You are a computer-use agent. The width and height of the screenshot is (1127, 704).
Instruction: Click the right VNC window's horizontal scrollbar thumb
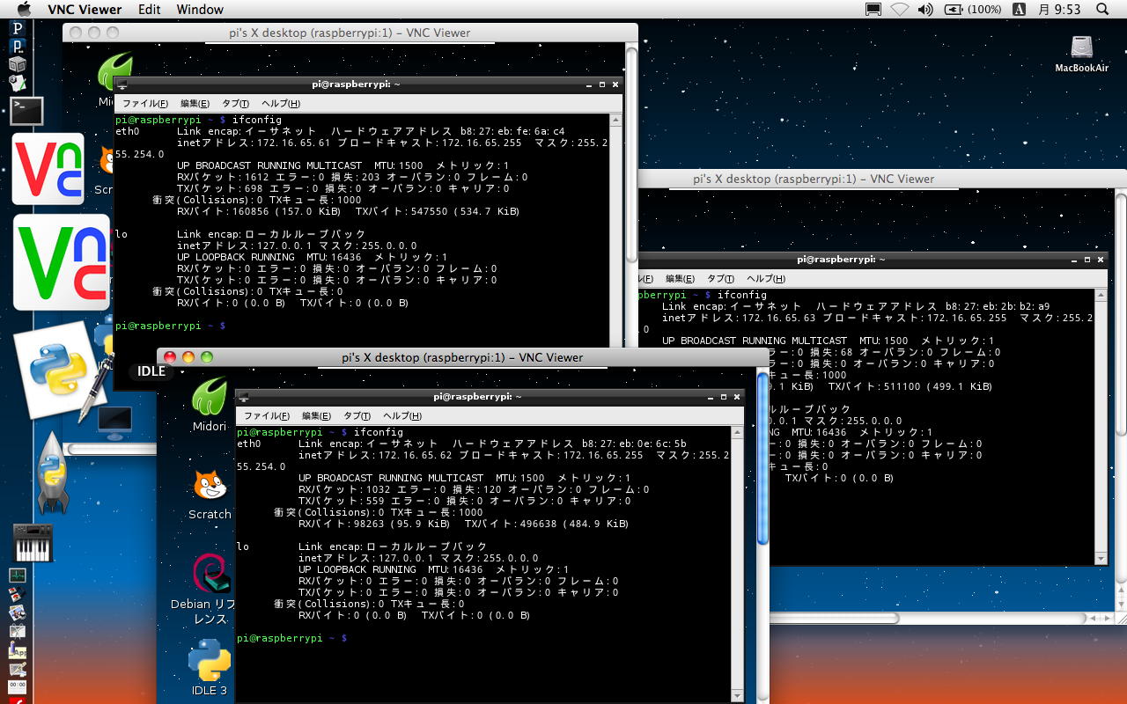coord(834,618)
